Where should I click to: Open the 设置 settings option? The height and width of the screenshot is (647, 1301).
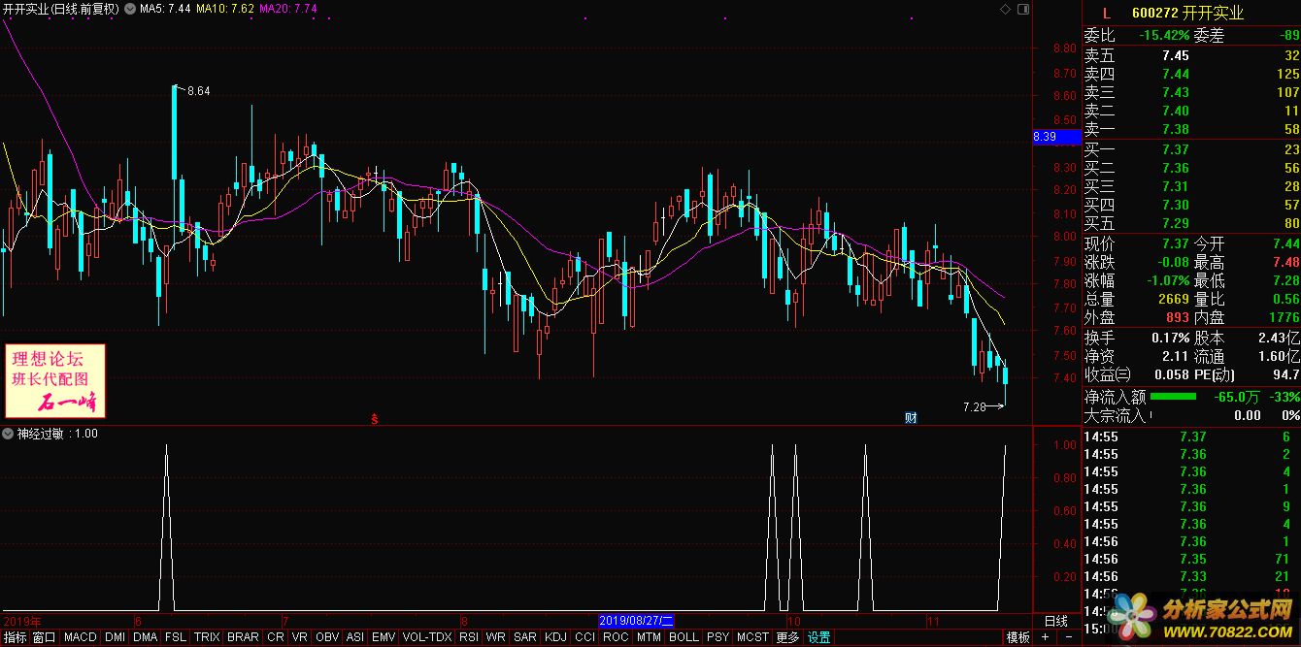coord(818,637)
